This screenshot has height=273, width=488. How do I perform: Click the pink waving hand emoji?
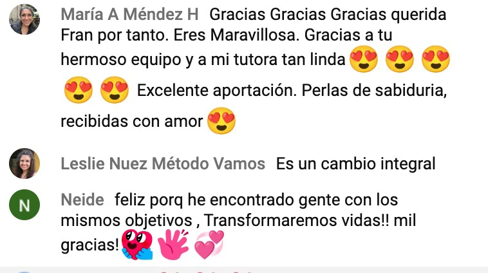pyautogui.click(x=173, y=245)
